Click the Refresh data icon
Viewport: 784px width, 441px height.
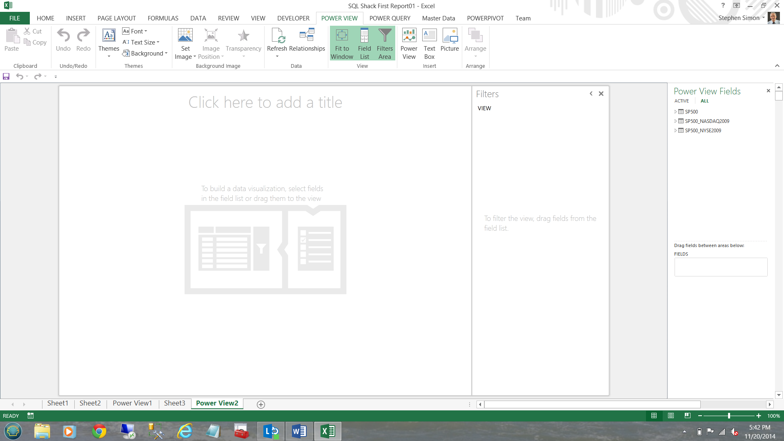[277, 36]
